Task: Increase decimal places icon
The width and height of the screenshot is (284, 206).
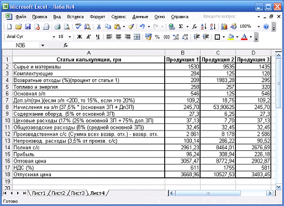Action: pos(176,37)
